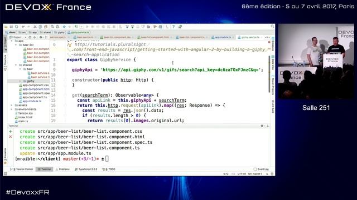Screen dimensions: 357x200
Task: Open Terminal panel settings gear
Action: click(x=262, y=126)
